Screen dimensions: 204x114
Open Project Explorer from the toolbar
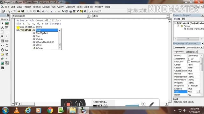tap(63, 11)
